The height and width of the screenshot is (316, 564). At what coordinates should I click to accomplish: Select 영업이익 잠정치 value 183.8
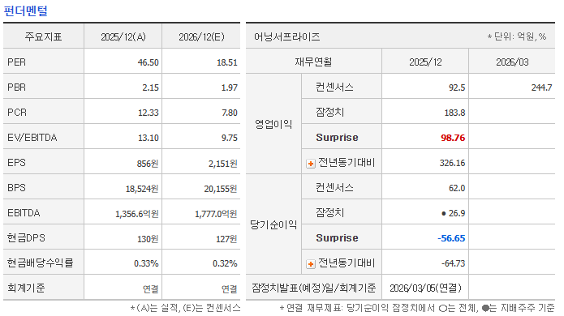454,113
